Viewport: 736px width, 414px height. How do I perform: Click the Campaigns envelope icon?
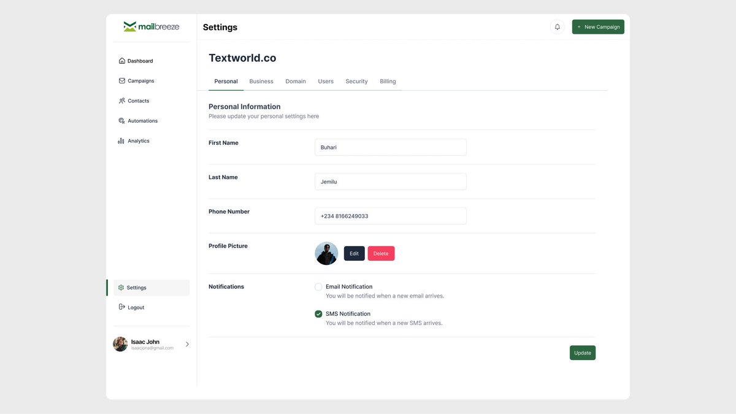point(121,81)
